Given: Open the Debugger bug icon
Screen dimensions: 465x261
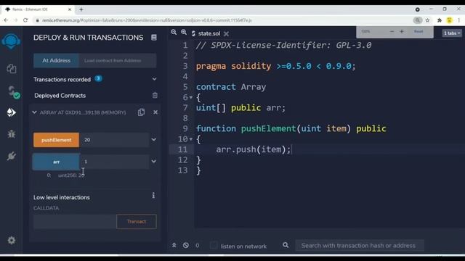Looking at the screenshot, I should 12,134.
